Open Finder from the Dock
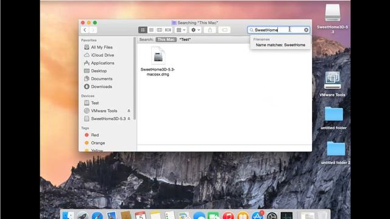The height and width of the screenshot is (219, 390). [x=68, y=215]
